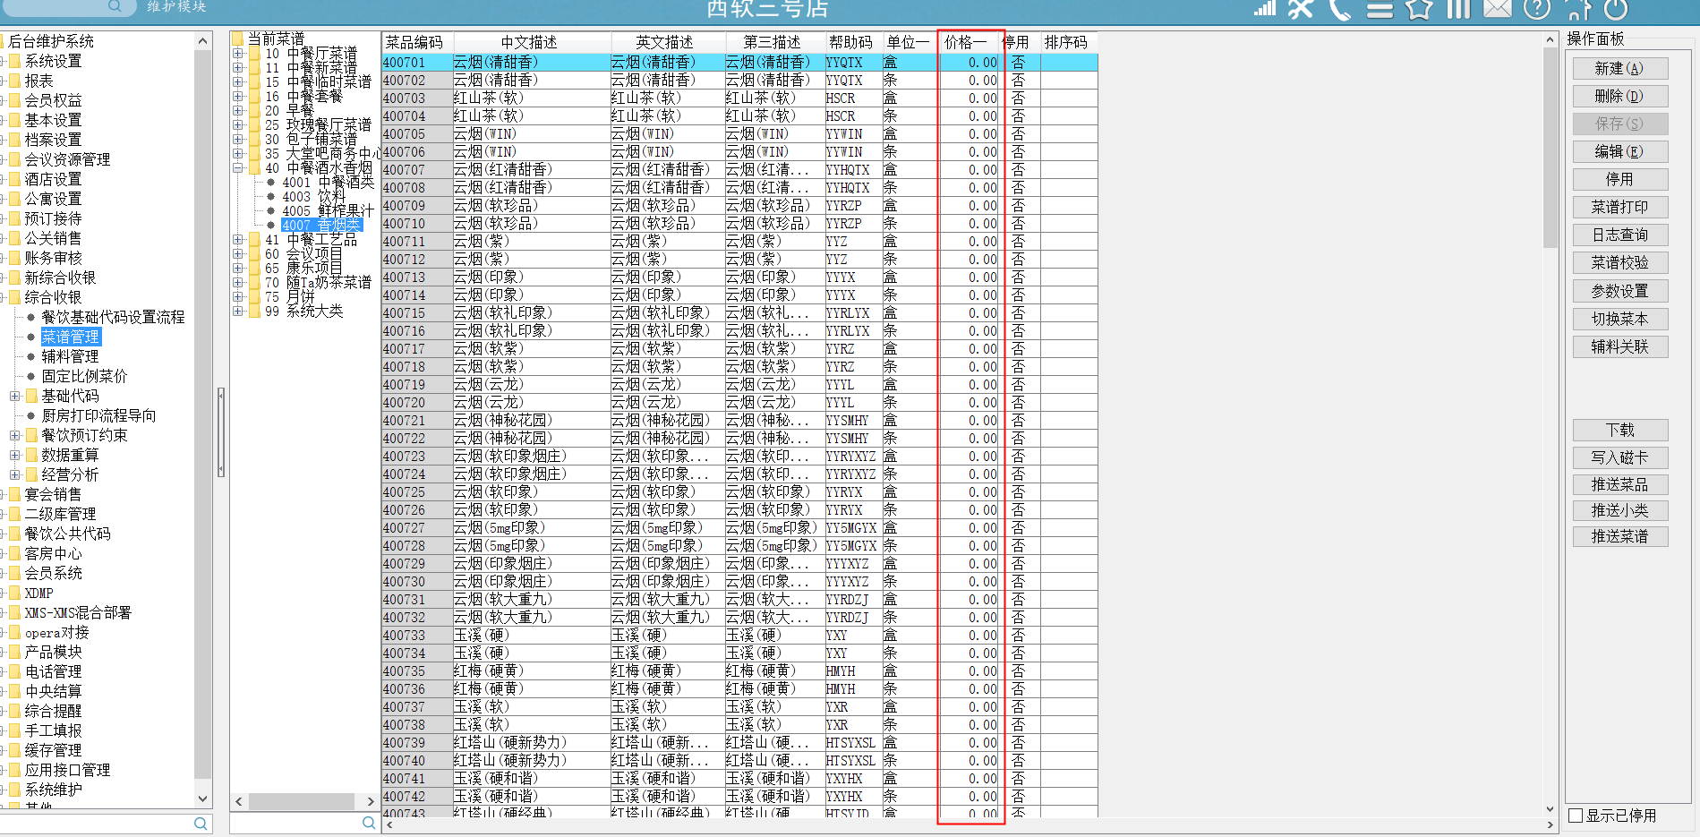Expand the 基础代码 tree node

14,396
